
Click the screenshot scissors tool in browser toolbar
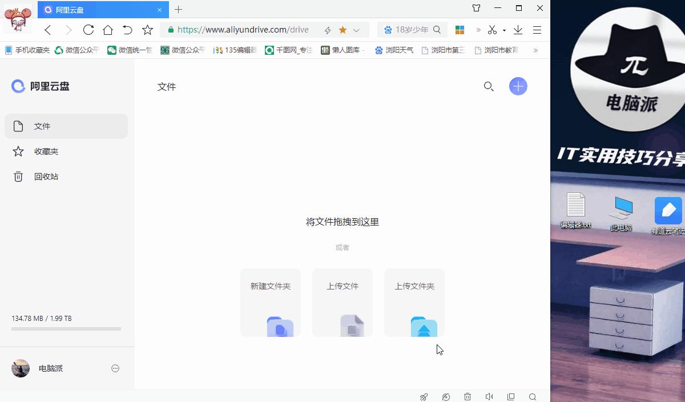[491, 30]
